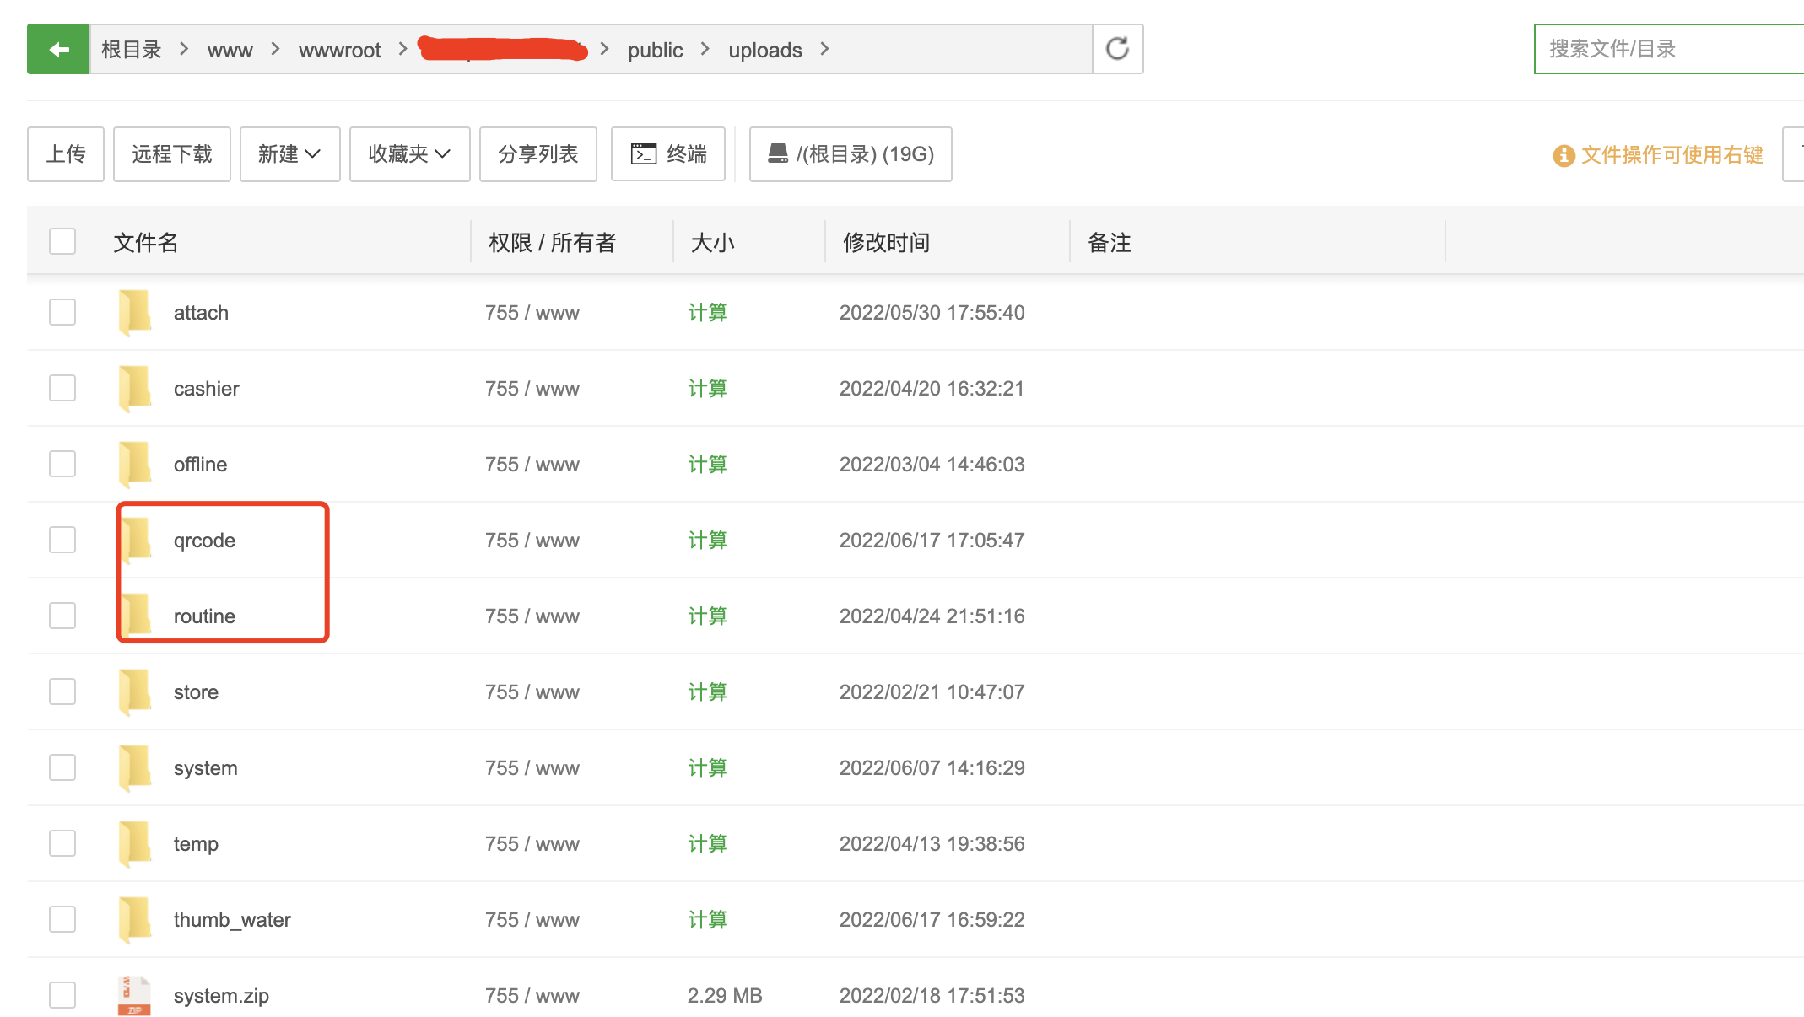The image size is (1804, 1017).
Task: Open the thumb_water folder icon
Action: pyautogui.click(x=135, y=919)
